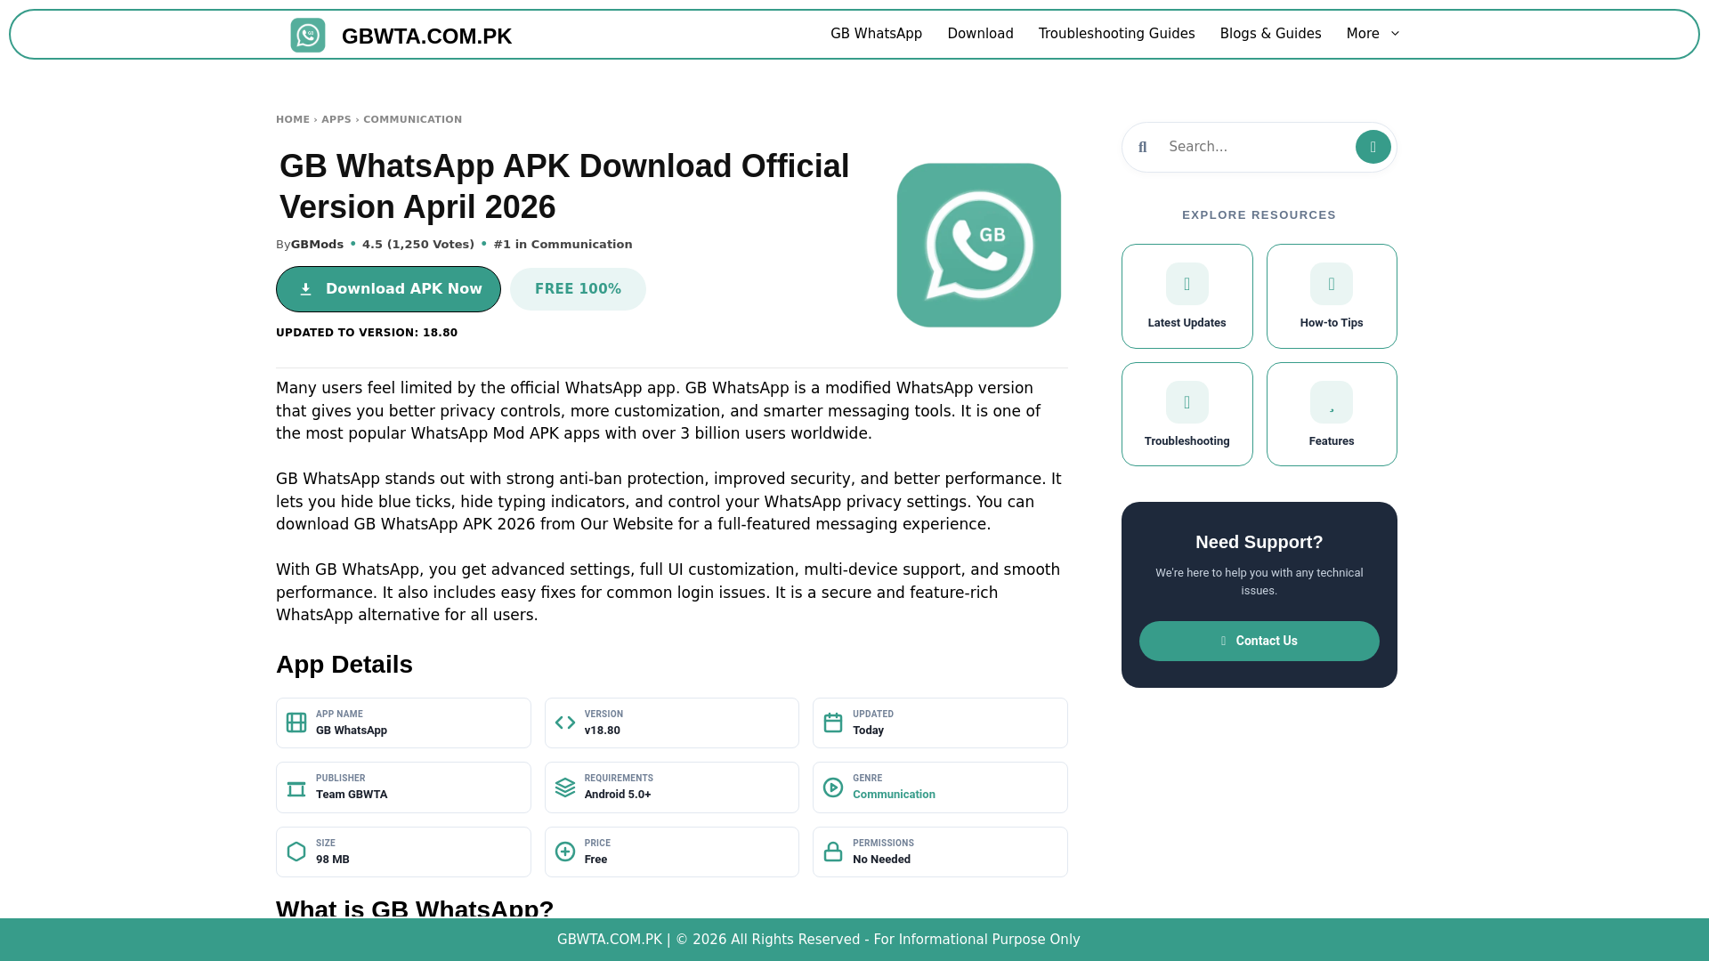Click the Permissions lock icon

point(833,852)
